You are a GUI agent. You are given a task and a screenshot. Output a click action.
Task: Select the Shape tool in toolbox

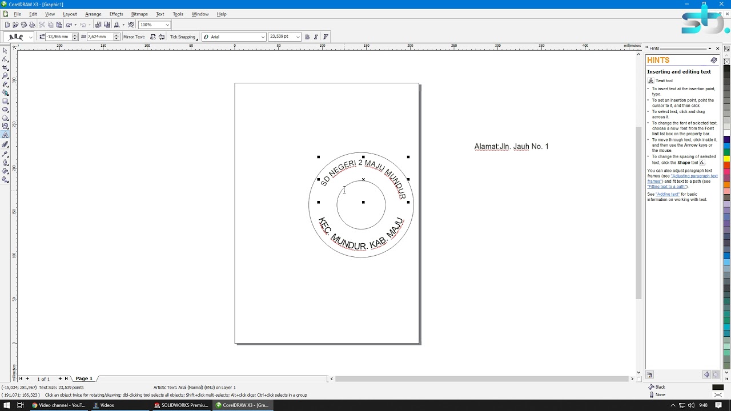(x=5, y=59)
